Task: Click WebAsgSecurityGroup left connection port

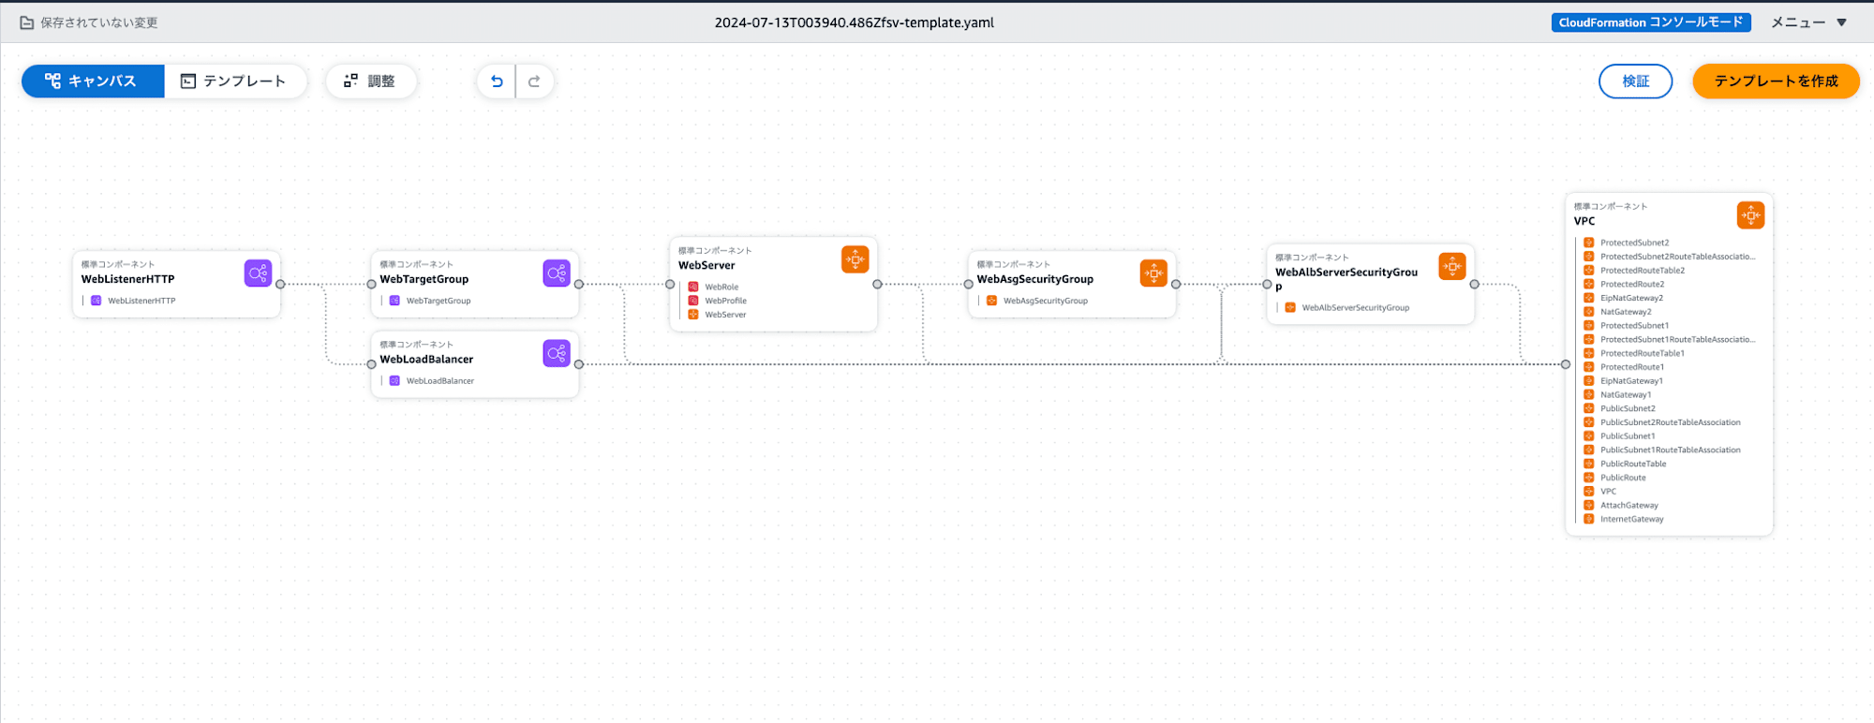Action: (x=969, y=284)
